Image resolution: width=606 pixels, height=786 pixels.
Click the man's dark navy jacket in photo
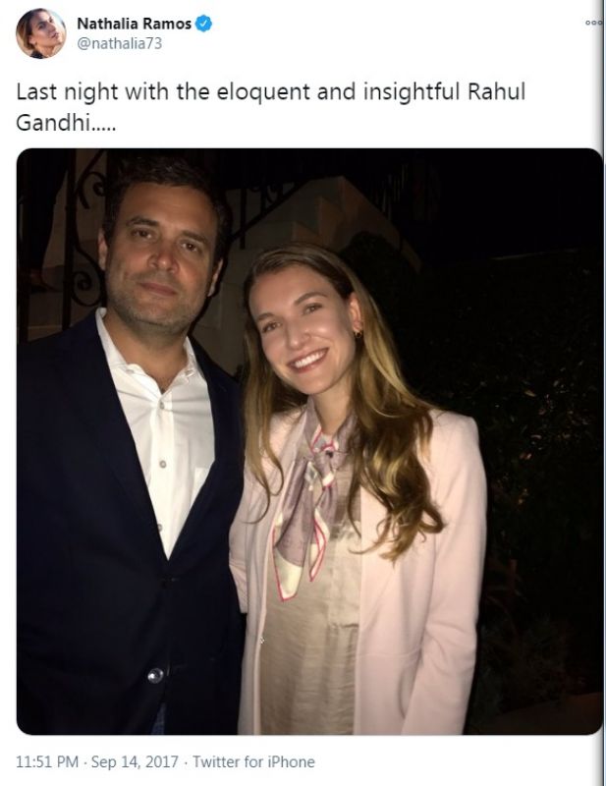click(79, 550)
